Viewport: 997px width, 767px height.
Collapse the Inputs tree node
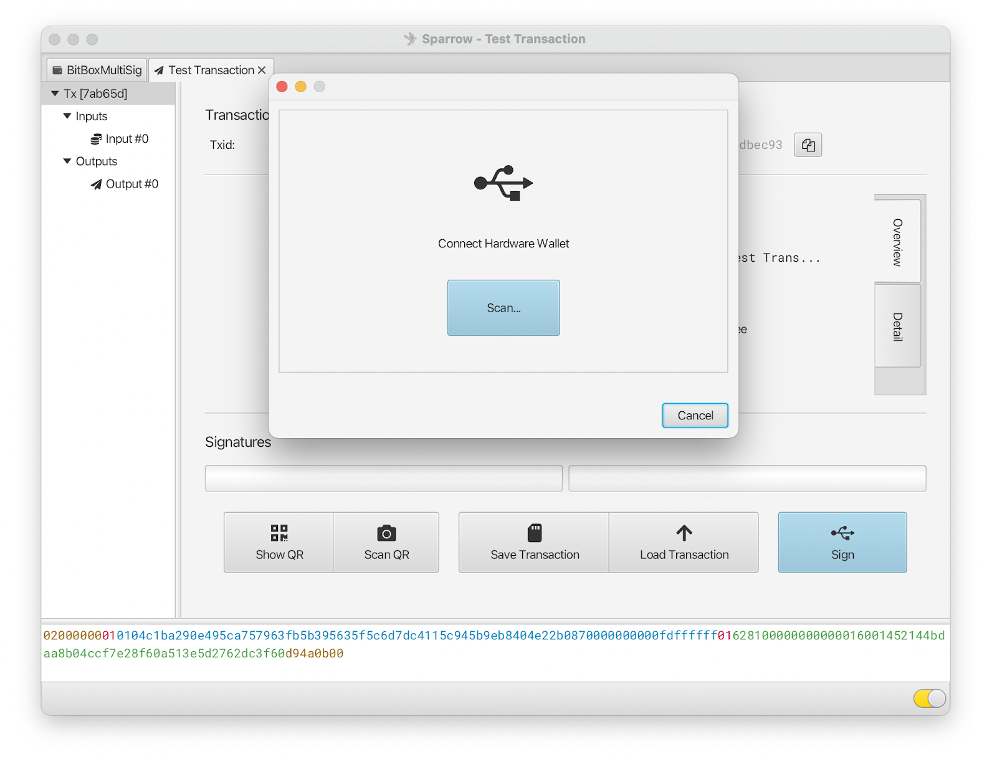67,116
